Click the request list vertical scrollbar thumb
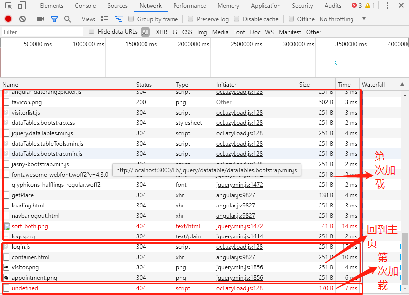 tap(404, 258)
